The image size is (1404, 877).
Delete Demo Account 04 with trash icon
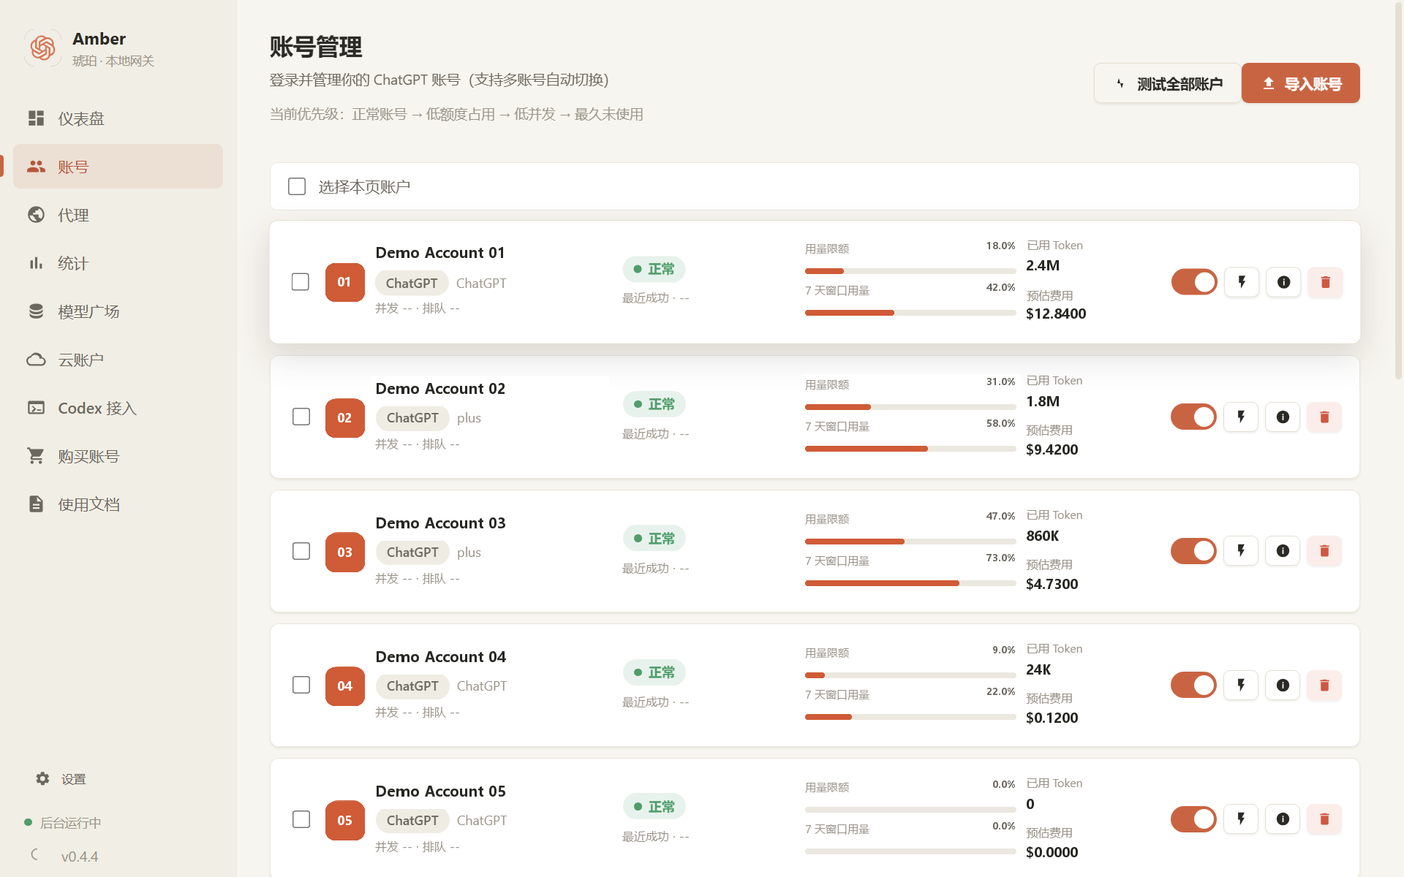pyautogui.click(x=1324, y=685)
